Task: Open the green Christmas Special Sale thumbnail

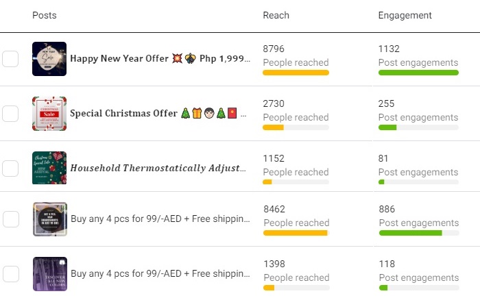Action: pyautogui.click(x=49, y=168)
